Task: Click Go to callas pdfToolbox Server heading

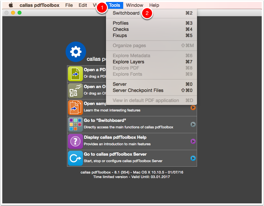Action: [115, 154]
